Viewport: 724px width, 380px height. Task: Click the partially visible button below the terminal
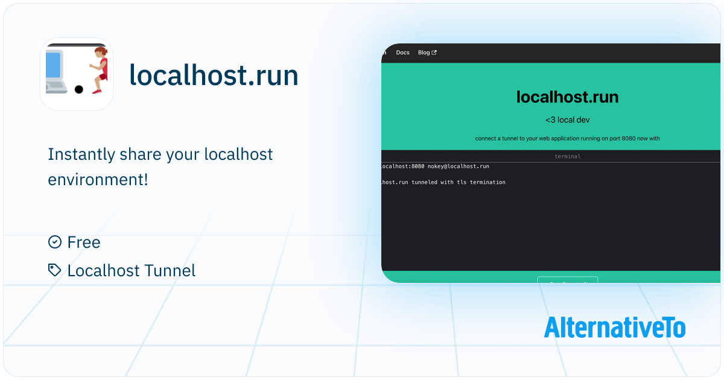pyautogui.click(x=568, y=280)
